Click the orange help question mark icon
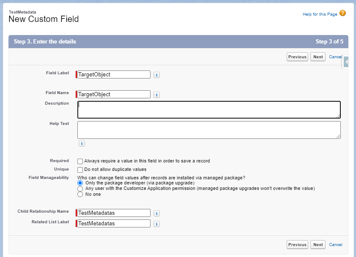356x257 pixels. tap(342, 14)
